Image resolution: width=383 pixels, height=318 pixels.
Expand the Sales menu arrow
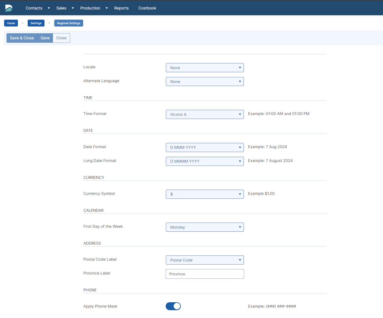pos(73,8)
